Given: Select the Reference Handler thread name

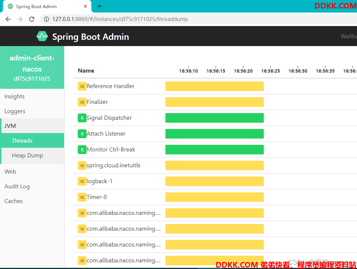Looking at the screenshot, I should [111, 86].
